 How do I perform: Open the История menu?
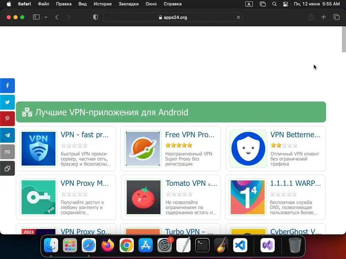[x=103, y=4]
